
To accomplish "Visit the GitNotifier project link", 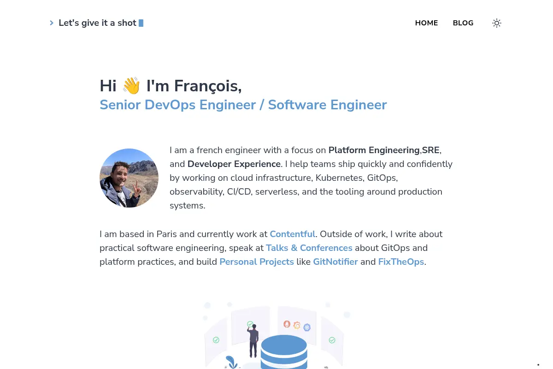I will [x=335, y=262].
